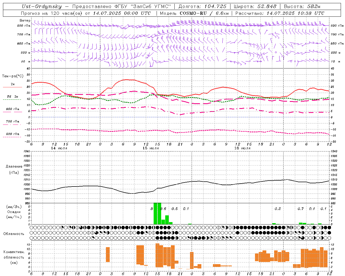Click the 9.6 precipitation value

[163, 209]
